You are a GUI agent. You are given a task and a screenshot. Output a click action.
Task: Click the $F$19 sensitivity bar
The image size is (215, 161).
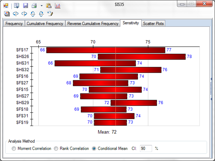110,123
